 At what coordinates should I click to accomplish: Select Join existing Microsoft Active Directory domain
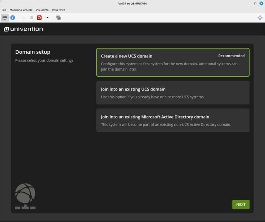(173, 120)
